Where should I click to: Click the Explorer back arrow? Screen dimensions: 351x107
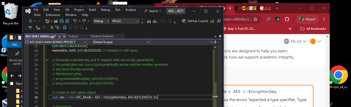[x=12, y=76]
